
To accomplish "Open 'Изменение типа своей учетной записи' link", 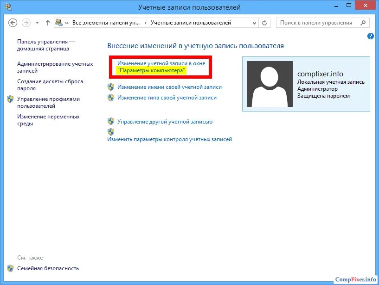I will 167,98.
